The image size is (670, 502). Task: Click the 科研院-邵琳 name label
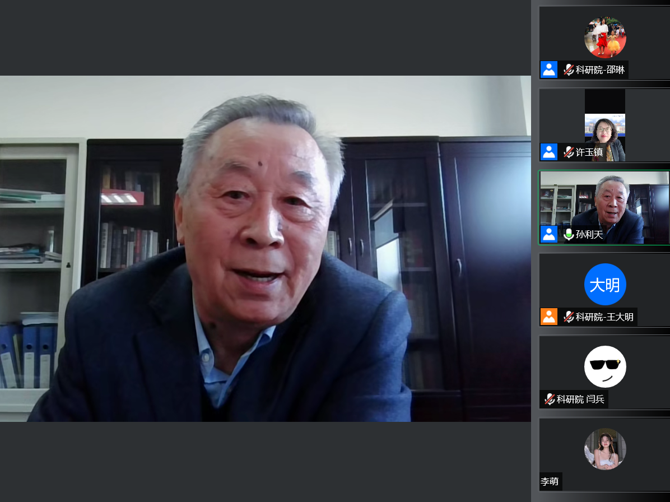[x=600, y=70]
